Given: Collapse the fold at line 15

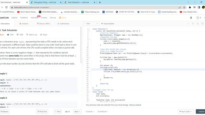Looking at the screenshot, I should coord(89,57).
